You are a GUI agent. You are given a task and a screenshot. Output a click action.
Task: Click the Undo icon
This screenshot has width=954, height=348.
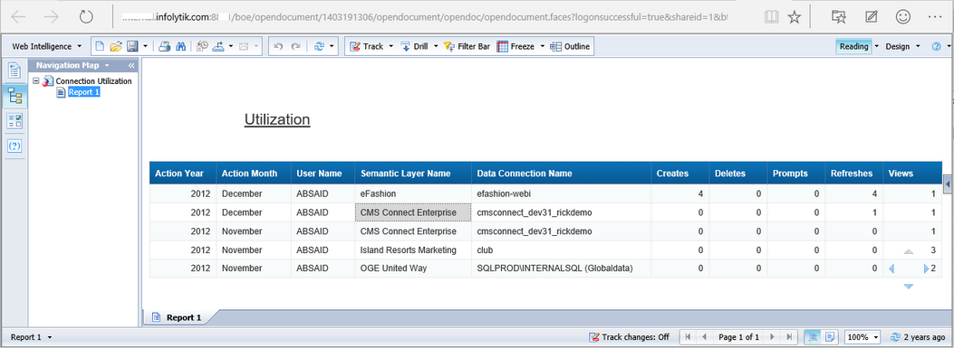(x=279, y=46)
